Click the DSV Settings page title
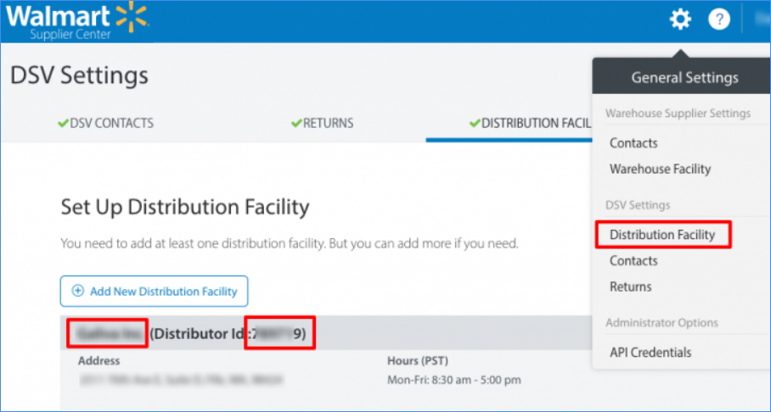Screen dimensions: 771x412 tap(79, 75)
